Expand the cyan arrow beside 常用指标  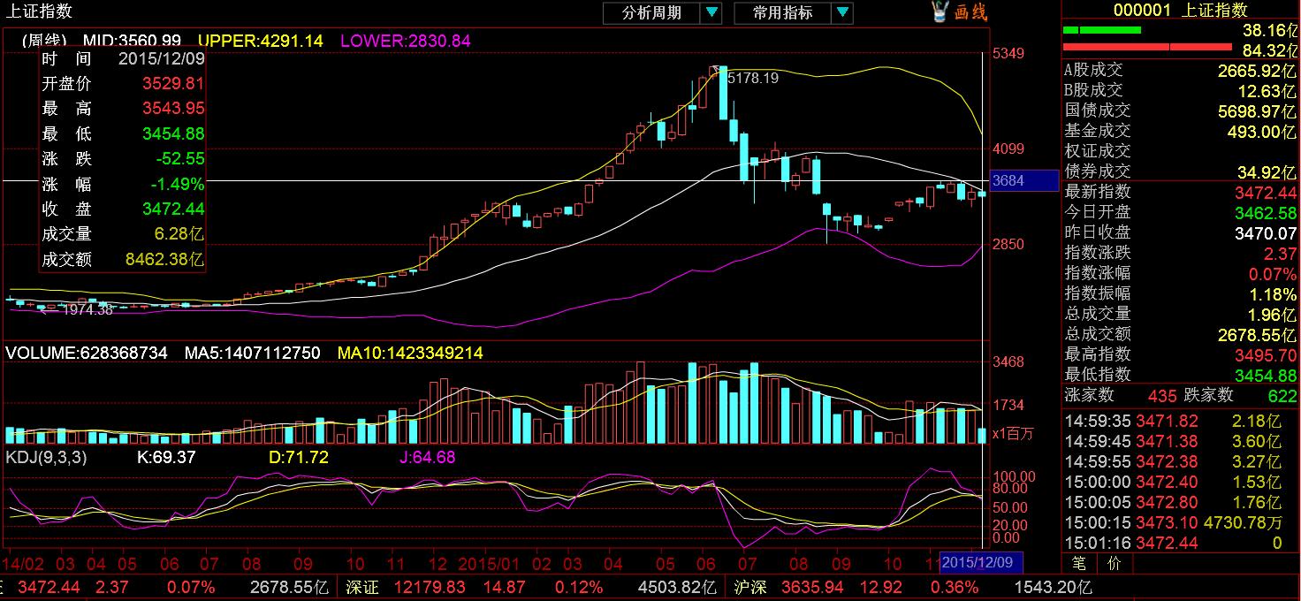point(843,12)
